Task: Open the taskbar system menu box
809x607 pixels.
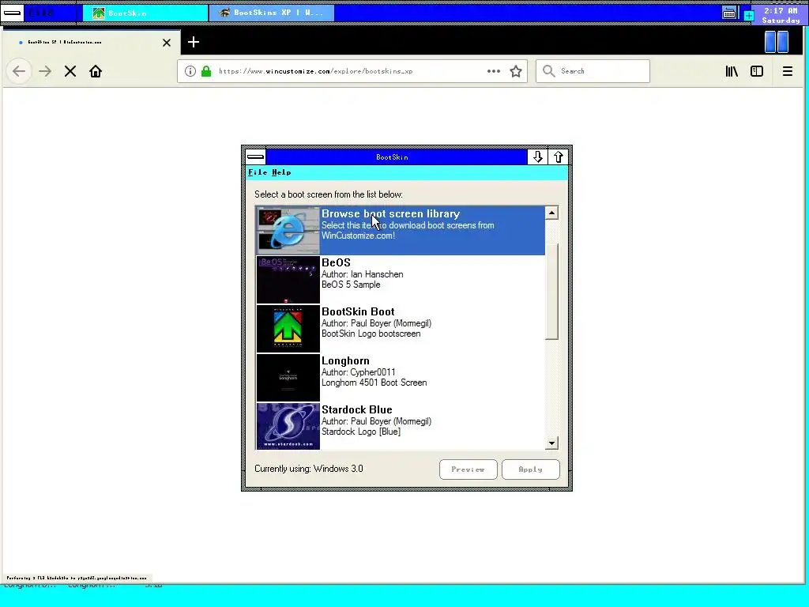Action: click(12, 13)
